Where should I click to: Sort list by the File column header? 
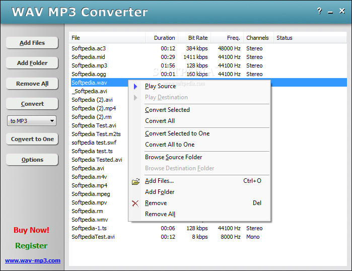[x=107, y=38]
